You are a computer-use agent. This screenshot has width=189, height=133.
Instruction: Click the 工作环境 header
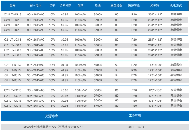click(135, 116)
